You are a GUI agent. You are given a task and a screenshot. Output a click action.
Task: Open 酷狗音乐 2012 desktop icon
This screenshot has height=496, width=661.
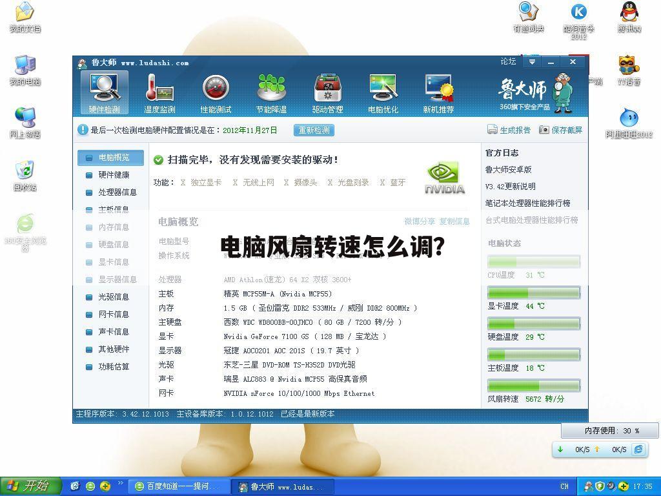[579, 21]
